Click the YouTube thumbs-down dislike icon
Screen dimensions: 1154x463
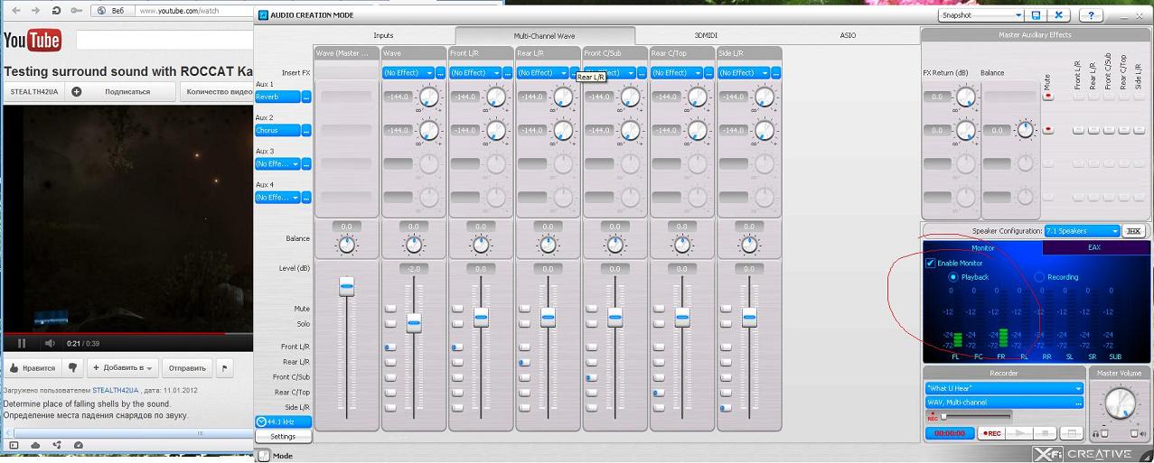[73, 367]
